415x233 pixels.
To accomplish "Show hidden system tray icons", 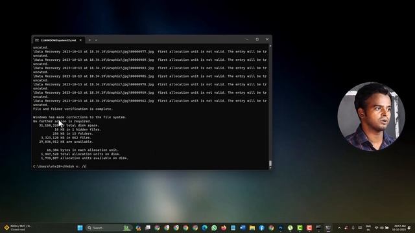I will (x=339, y=228).
